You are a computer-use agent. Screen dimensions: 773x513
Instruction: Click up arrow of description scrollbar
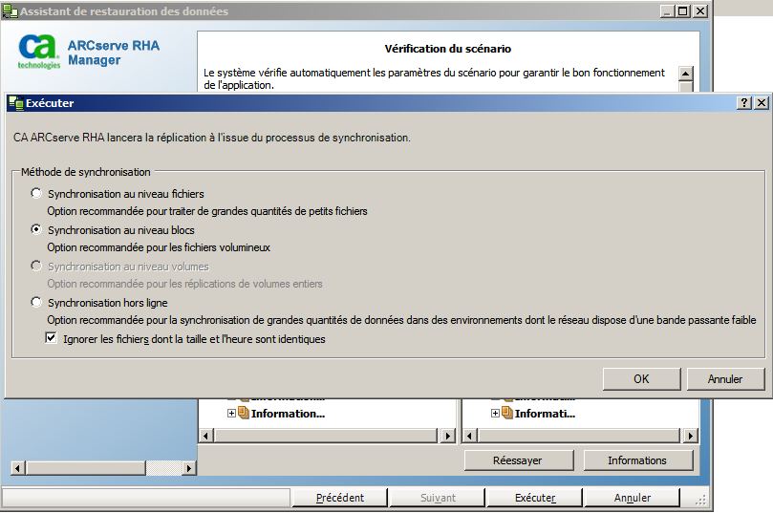(x=686, y=74)
